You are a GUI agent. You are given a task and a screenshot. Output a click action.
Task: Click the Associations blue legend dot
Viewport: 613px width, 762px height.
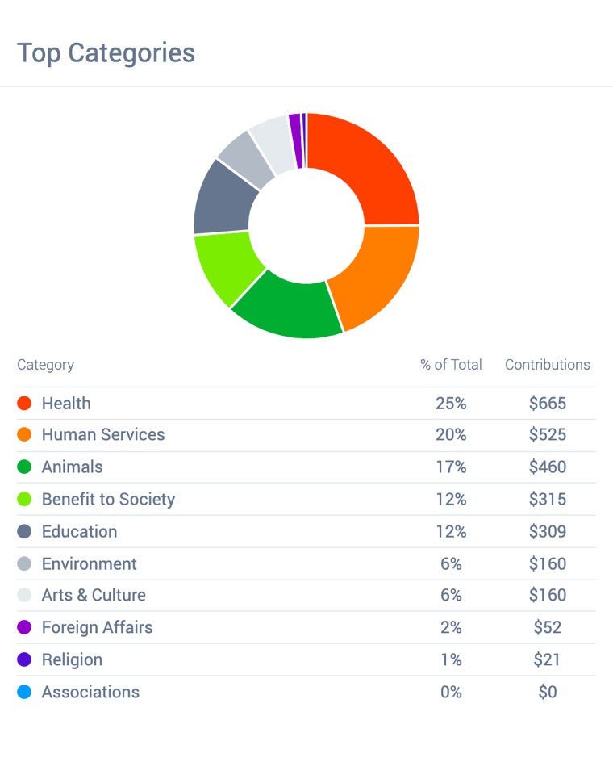[24, 692]
